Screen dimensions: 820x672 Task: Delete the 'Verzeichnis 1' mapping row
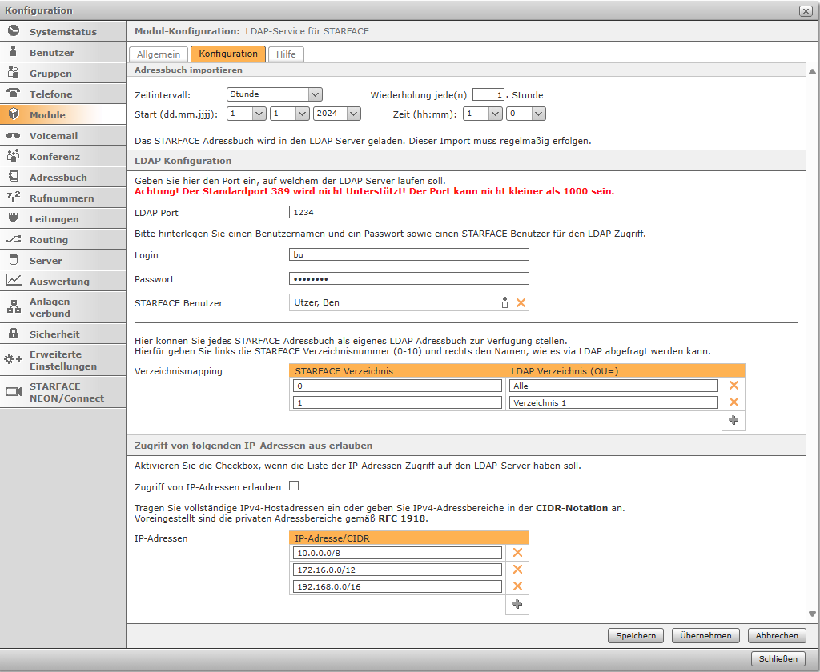pos(734,402)
